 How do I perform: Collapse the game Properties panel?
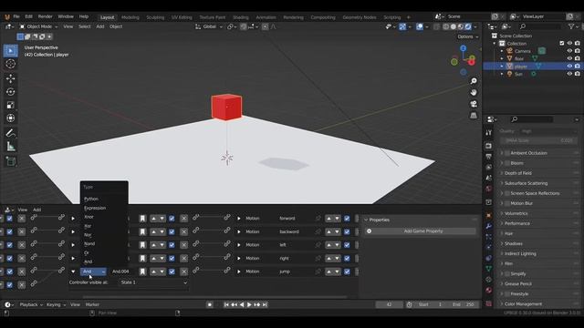pos(366,220)
